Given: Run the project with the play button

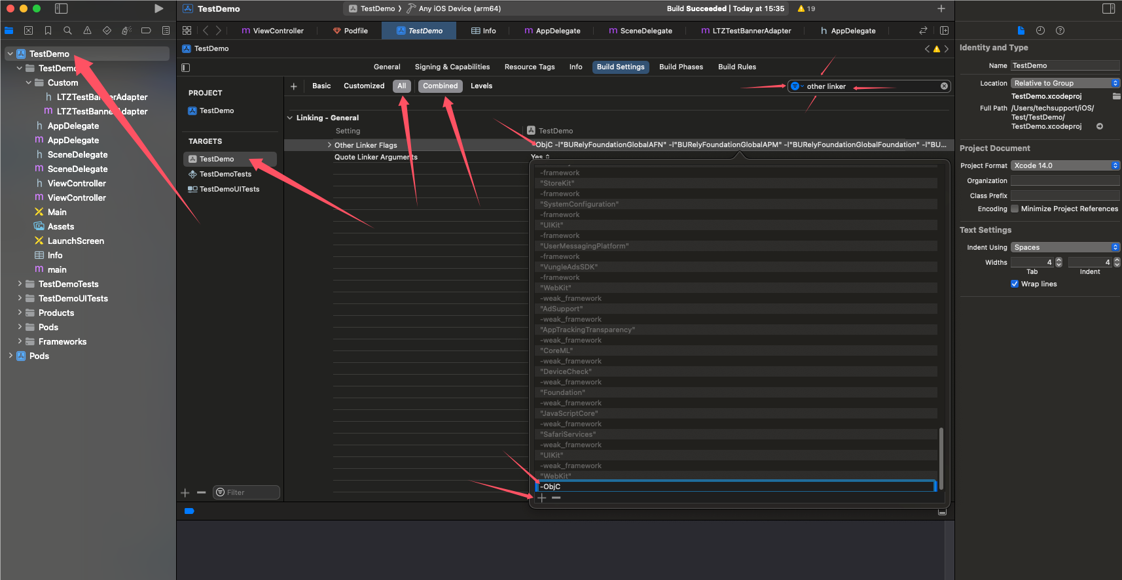Looking at the screenshot, I should tap(158, 9).
